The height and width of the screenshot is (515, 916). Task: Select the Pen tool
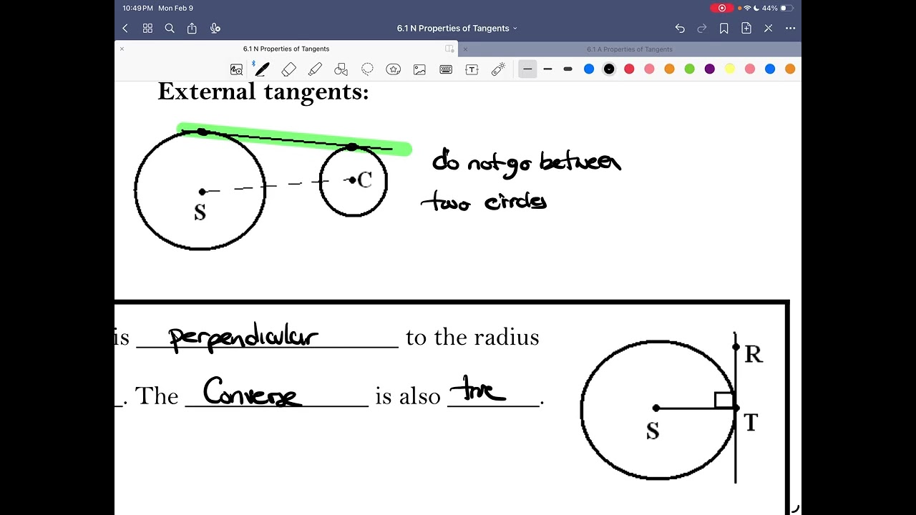[x=262, y=69]
